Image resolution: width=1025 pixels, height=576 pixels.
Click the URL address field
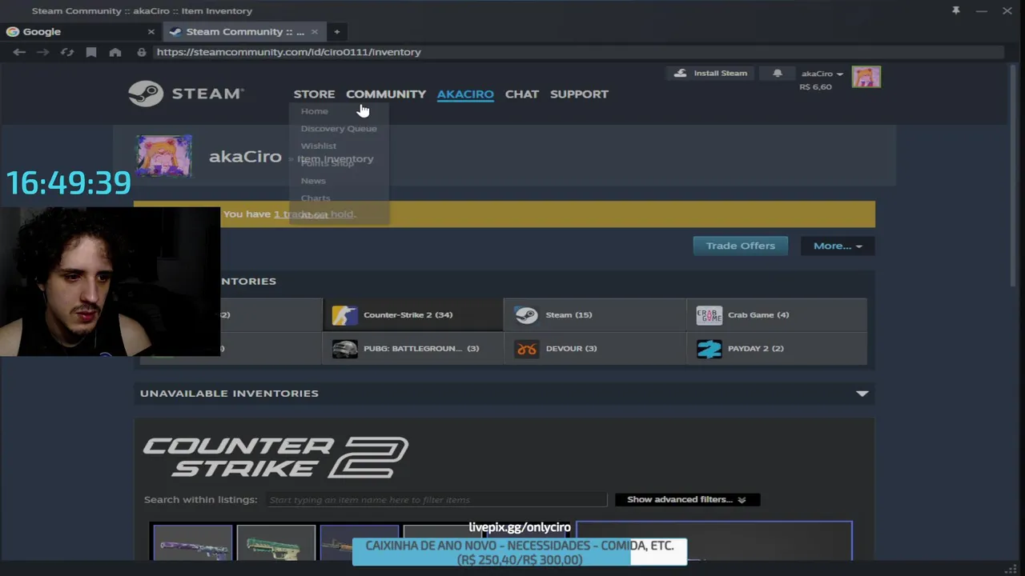(577, 52)
